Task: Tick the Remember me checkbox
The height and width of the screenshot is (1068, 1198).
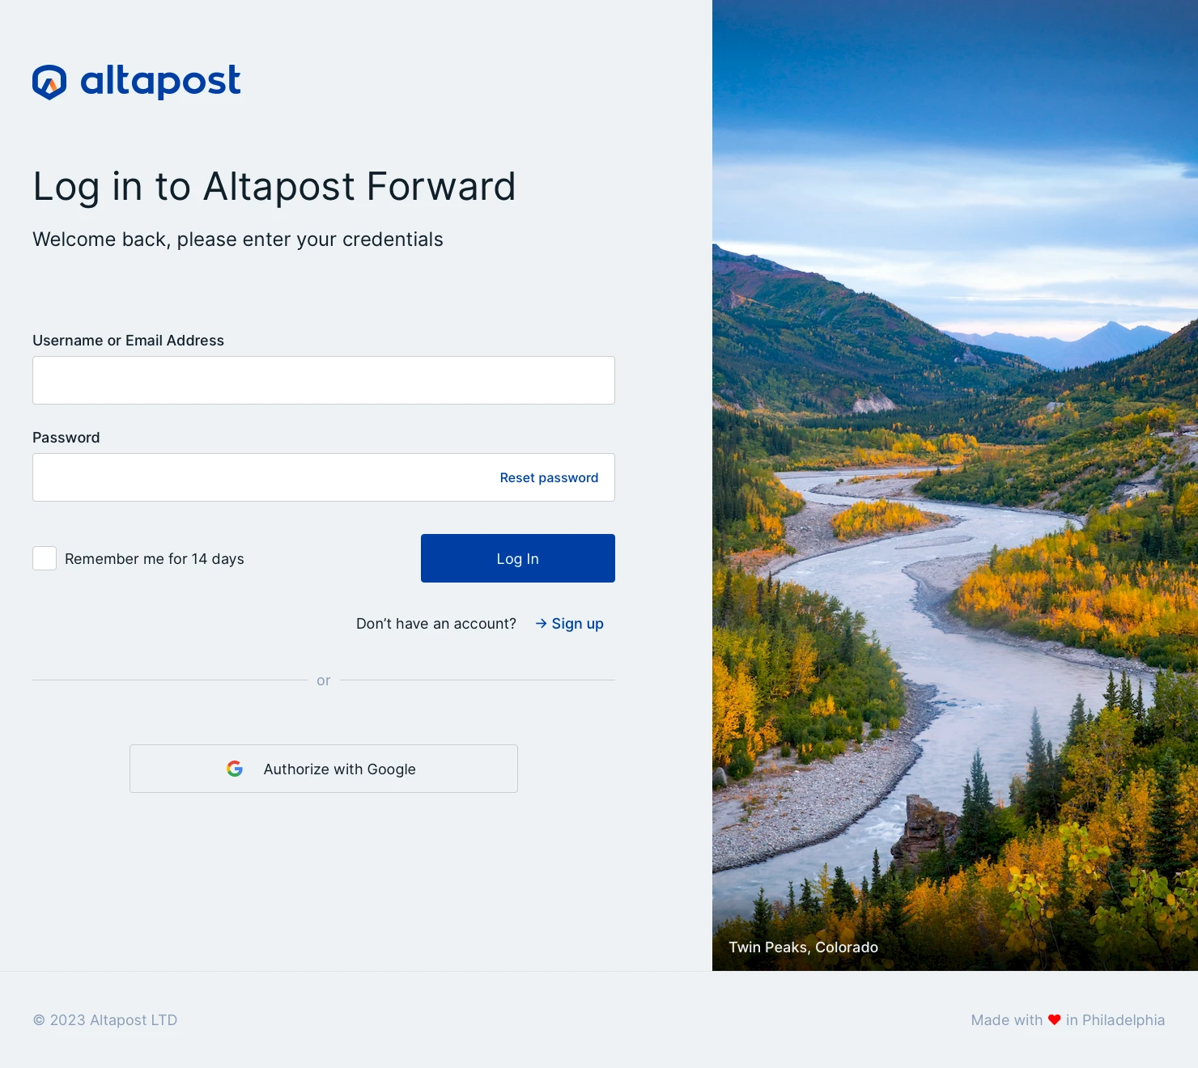Action: click(45, 558)
